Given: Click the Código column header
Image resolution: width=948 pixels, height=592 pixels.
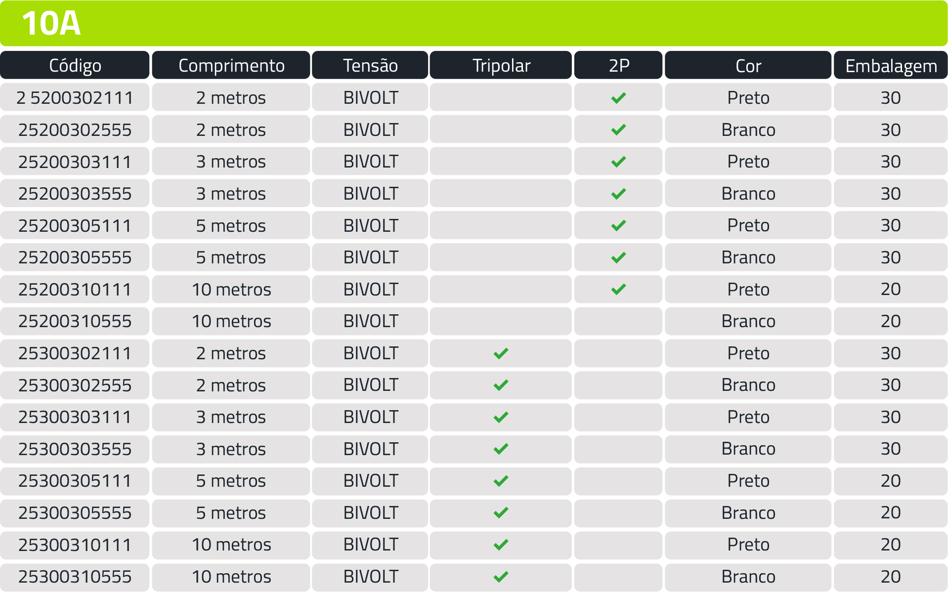Looking at the screenshot, I should click(75, 65).
